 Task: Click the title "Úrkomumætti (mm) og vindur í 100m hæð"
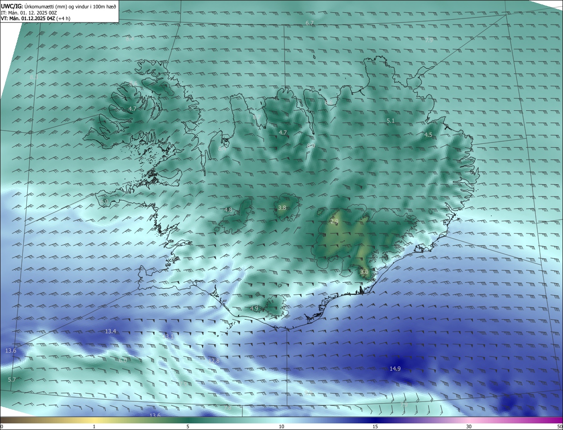(x=70, y=6)
